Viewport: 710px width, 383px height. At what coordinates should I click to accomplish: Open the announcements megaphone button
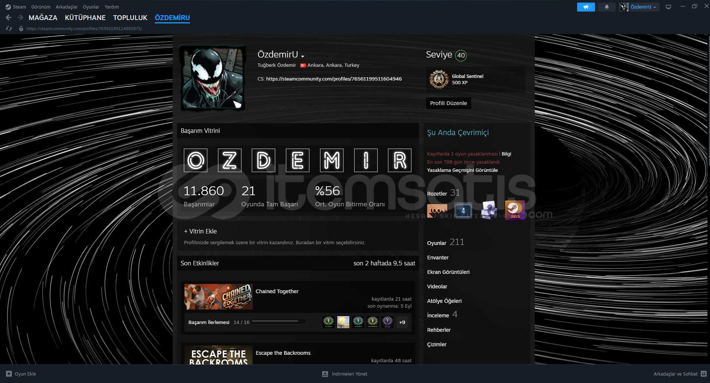(x=586, y=7)
